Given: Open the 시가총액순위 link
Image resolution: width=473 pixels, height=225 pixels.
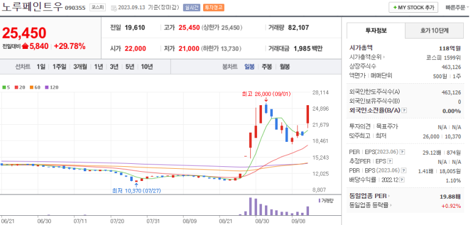Looking at the screenshot, I should (367, 57).
